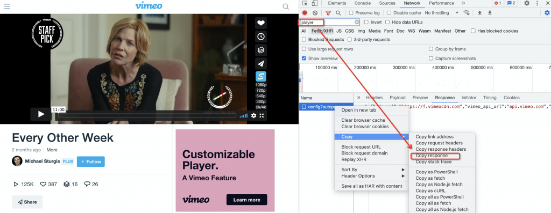Play the video
This screenshot has width=551, height=213.
pyautogui.click(x=41, y=114)
